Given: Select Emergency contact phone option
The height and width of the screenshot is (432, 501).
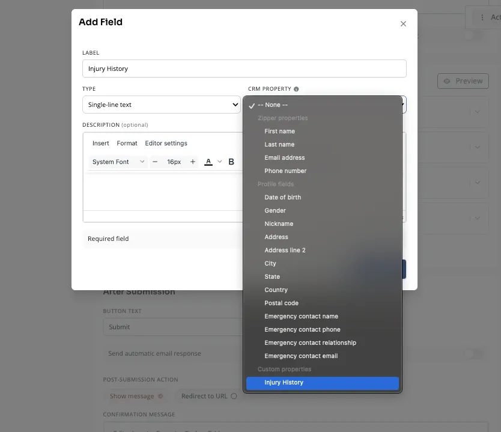Looking at the screenshot, I should [323, 329].
